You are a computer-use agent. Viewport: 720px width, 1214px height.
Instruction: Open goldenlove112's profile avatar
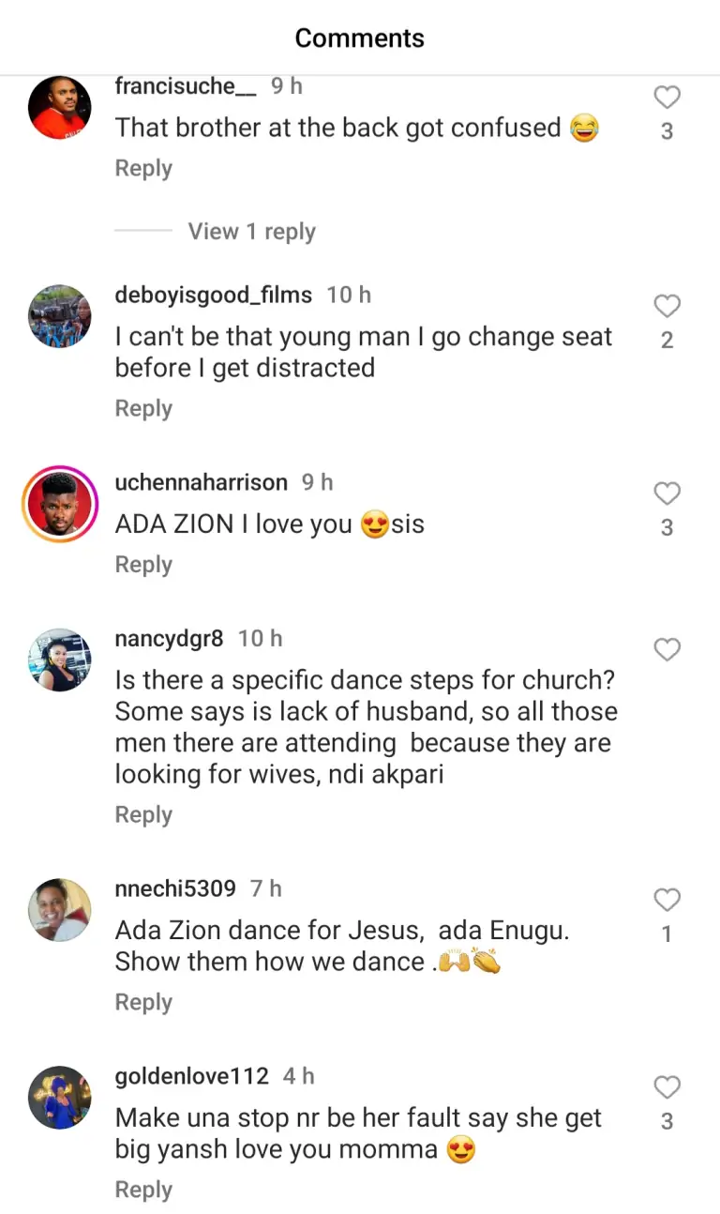(x=60, y=1098)
